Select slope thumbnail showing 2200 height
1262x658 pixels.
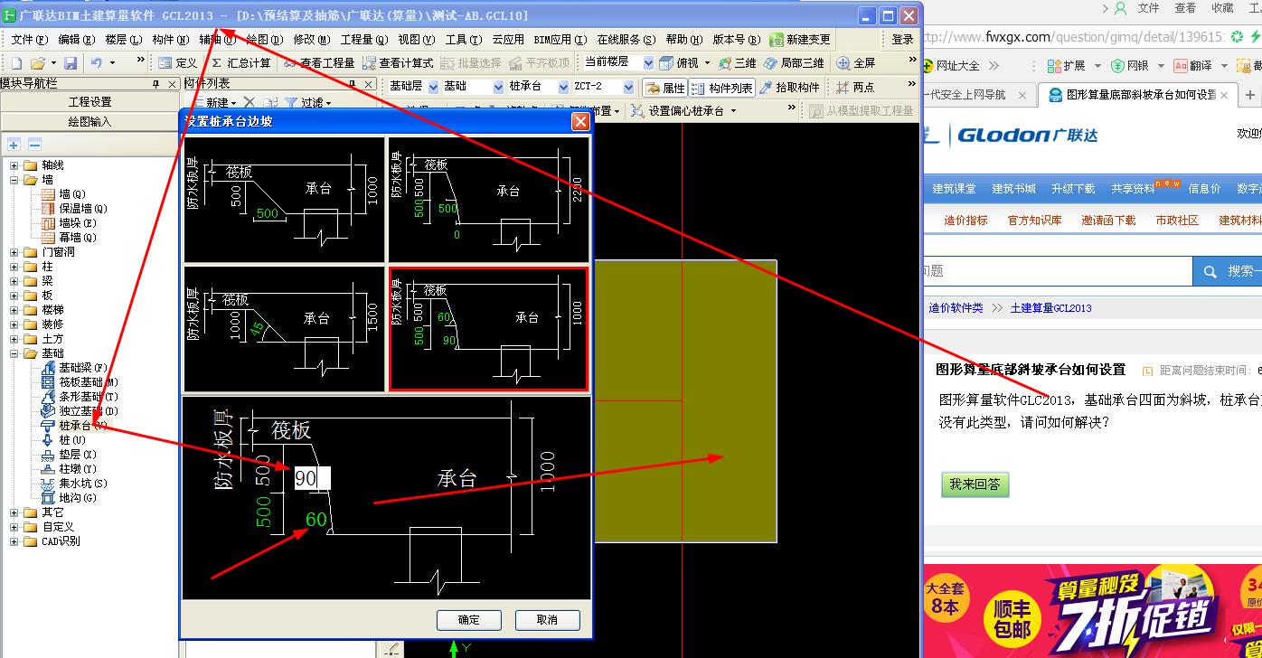click(x=488, y=200)
